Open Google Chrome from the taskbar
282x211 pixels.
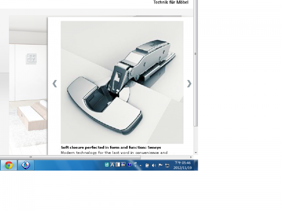9,165
